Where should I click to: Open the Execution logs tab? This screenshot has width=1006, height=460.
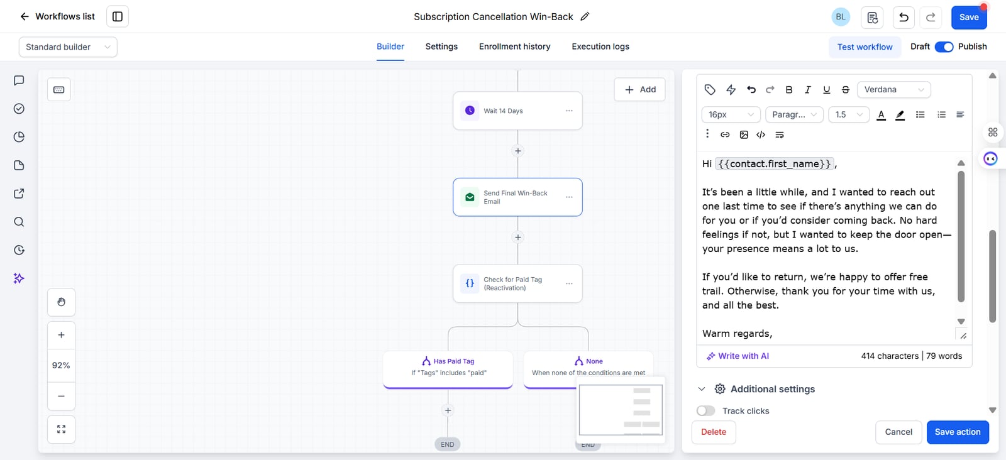point(600,47)
